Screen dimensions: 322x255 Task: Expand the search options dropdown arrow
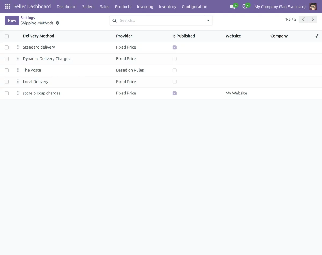click(x=208, y=21)
